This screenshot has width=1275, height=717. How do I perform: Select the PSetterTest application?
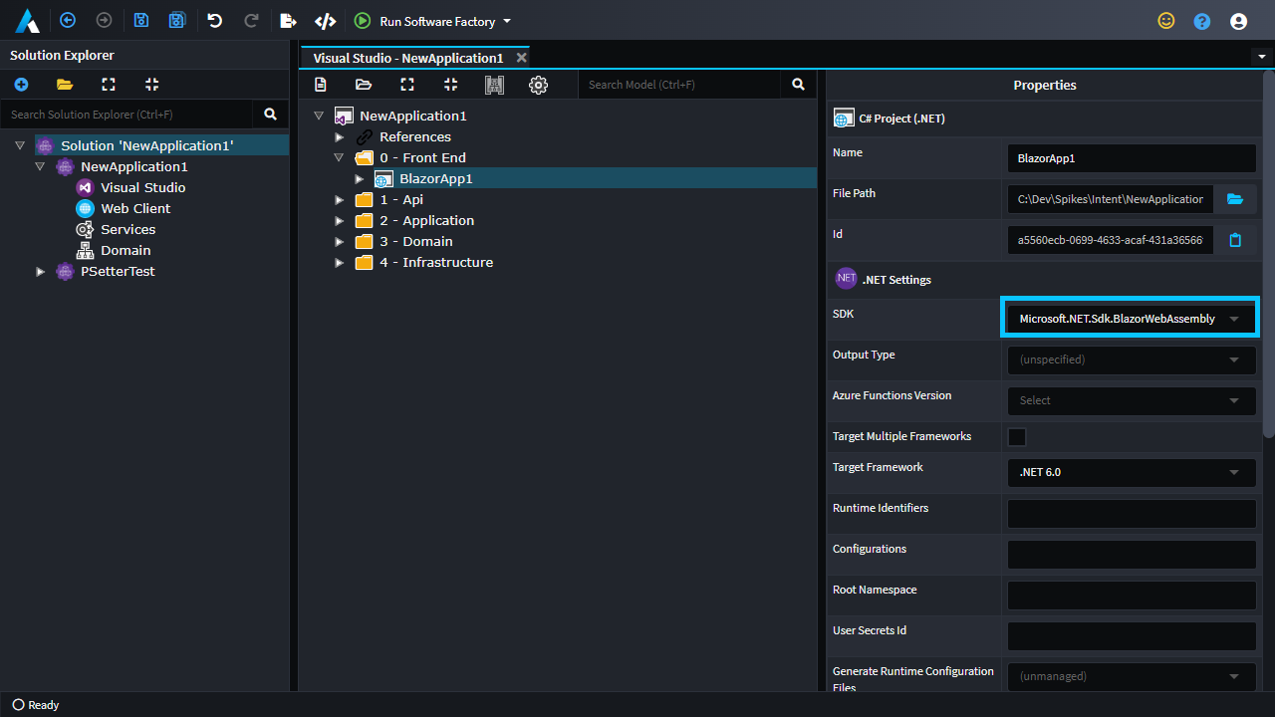click(x=118, y=271)
